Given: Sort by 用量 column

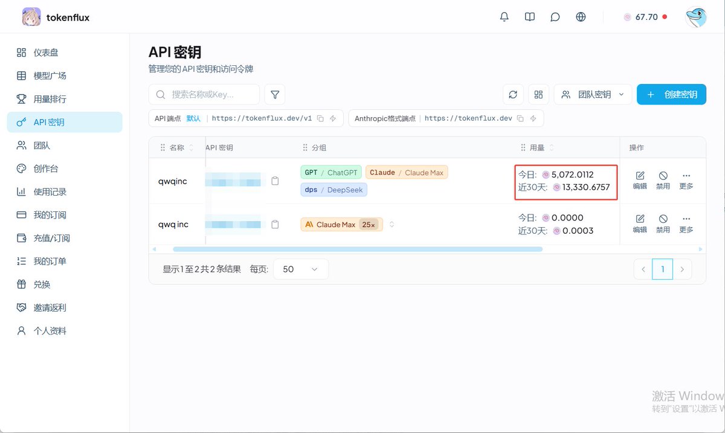Looking at the screenshot, I should pyautogui.click(x=552, y=147).
